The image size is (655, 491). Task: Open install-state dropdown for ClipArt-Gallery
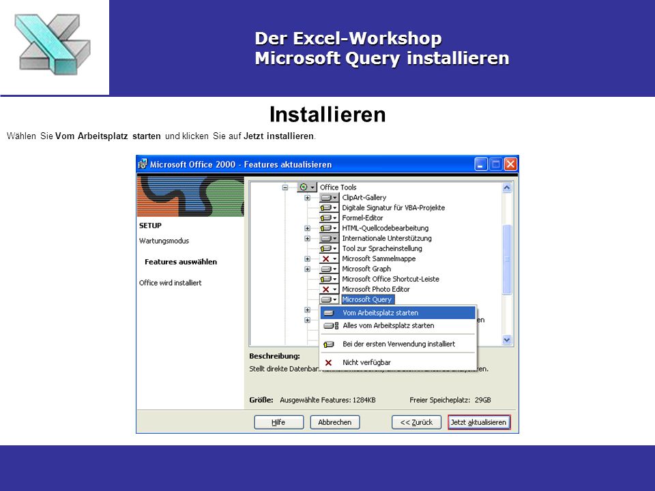point(329,198)
